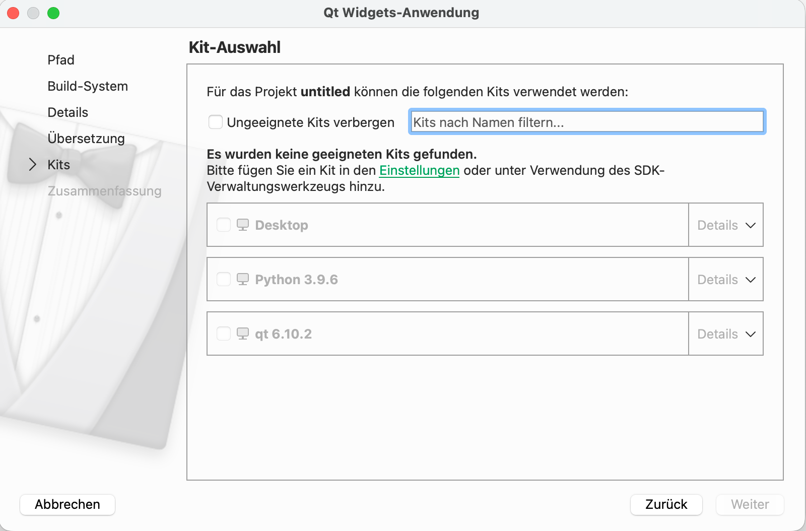Click the green zoom window button

coord(53,13)
